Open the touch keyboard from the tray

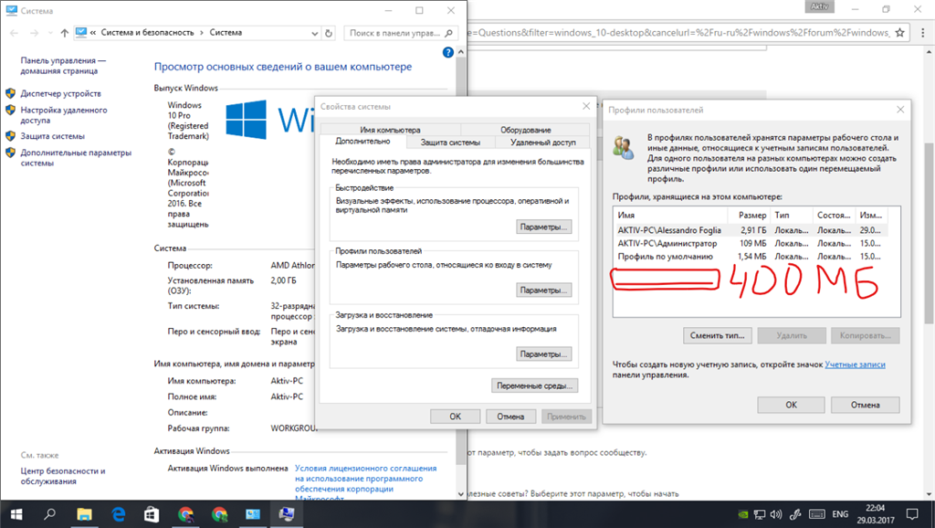(817, 514)
